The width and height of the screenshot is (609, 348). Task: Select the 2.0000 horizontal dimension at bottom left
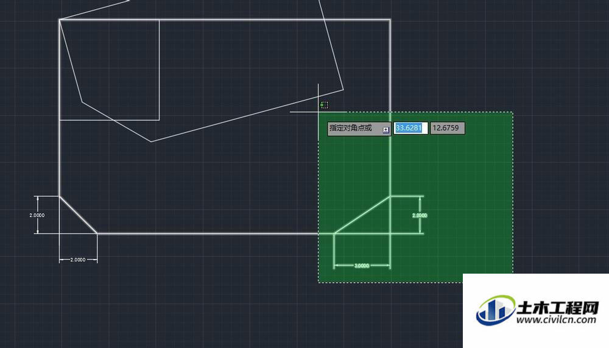pos(78,260)
